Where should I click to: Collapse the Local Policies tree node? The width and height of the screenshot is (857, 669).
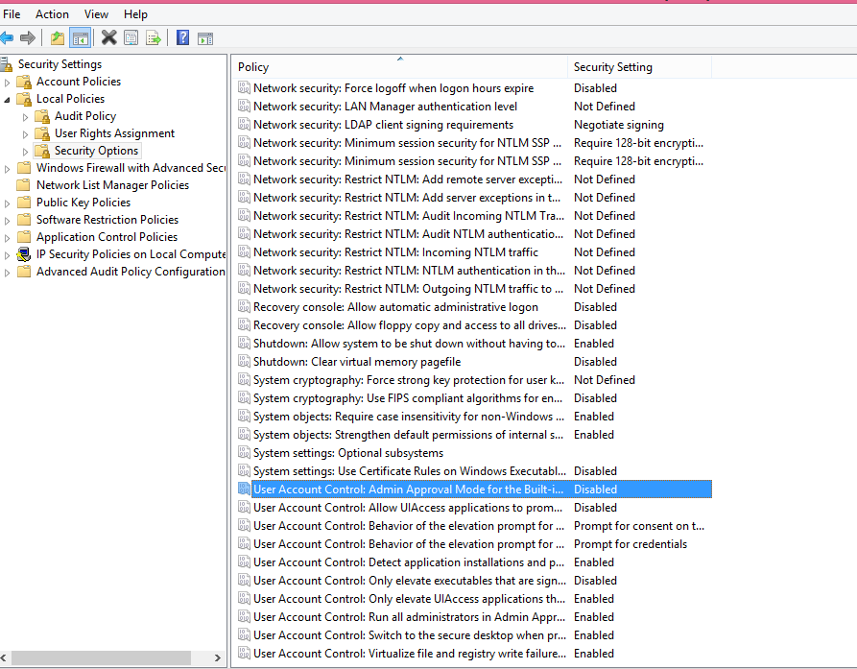[x=8, y=100]
